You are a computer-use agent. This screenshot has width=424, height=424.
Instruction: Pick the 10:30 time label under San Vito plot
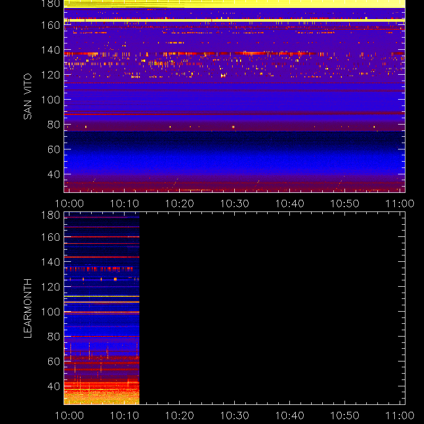pyautogui.click(x=234, y=204)
